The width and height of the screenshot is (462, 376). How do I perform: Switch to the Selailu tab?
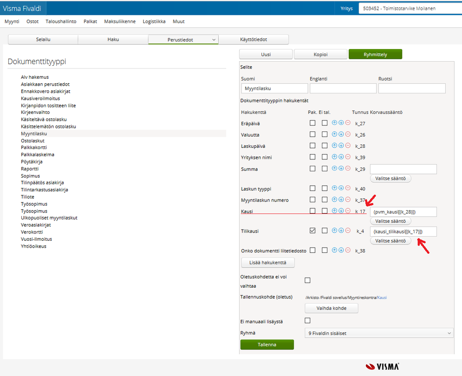point(43,39)
